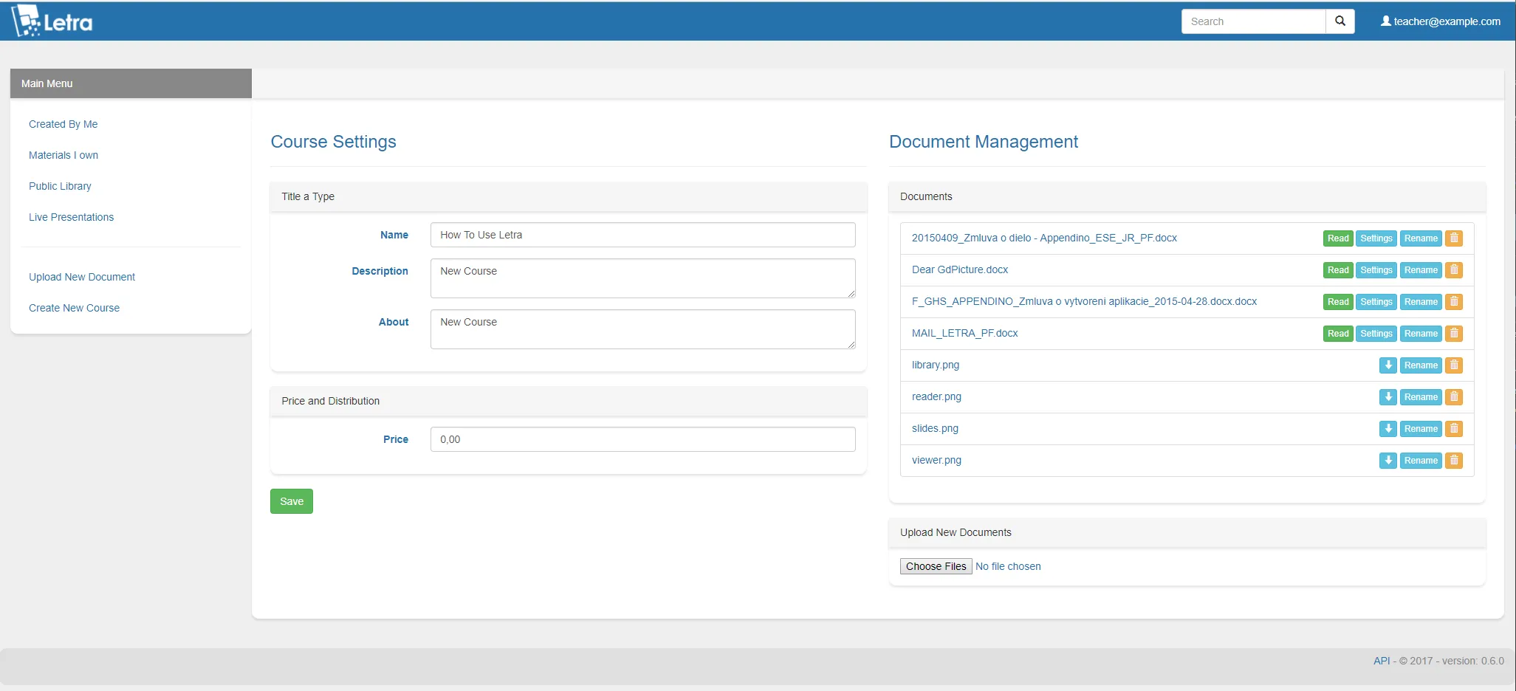Click the Letra logo
The width and height of the screenshot is (1516, 691).
(x=52, y=21)
